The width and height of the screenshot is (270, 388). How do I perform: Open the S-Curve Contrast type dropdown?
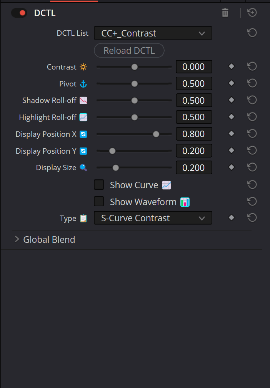click(153, 218)
